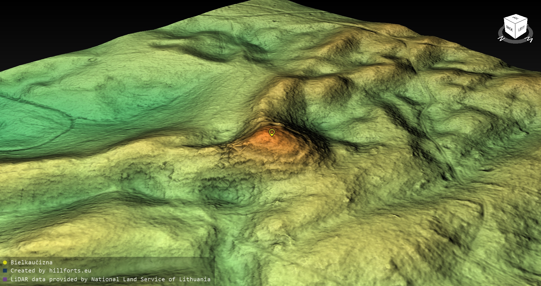This screenshot has width=541, height=286.
Task: Click the Bielkaučizna site name label
Action: (x=32, y=262)
